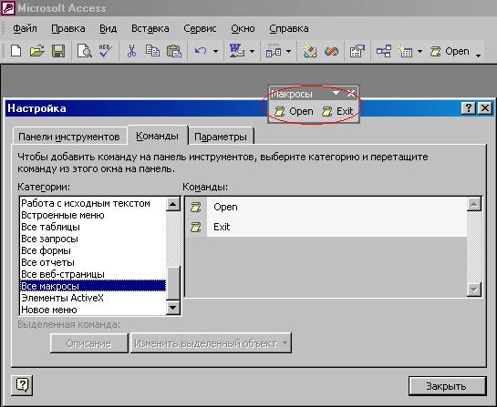Open the Сервис menu
Viewport: 497px width, 407px height.
pyautogui.click(x=200, y=28)
